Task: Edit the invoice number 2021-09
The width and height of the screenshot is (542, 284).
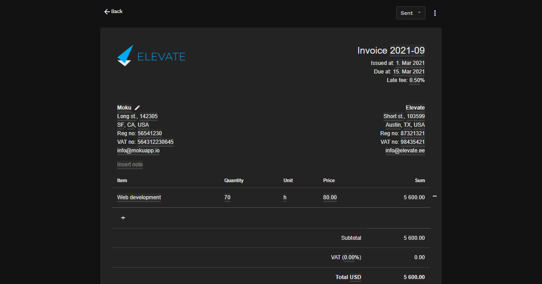Action: point(407,50)
